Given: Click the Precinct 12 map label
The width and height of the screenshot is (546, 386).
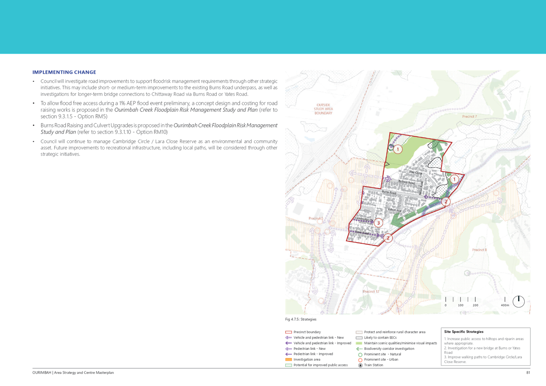Looking at the screenshot, I should tap(371, 292).
